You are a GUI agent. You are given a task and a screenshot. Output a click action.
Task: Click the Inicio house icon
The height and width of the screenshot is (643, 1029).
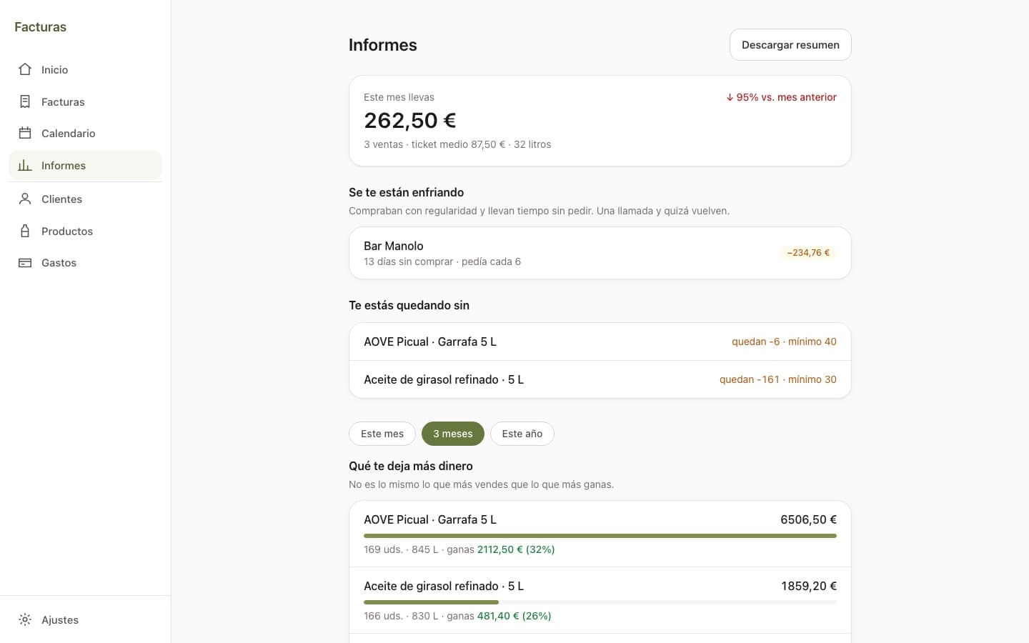point(25,69)
